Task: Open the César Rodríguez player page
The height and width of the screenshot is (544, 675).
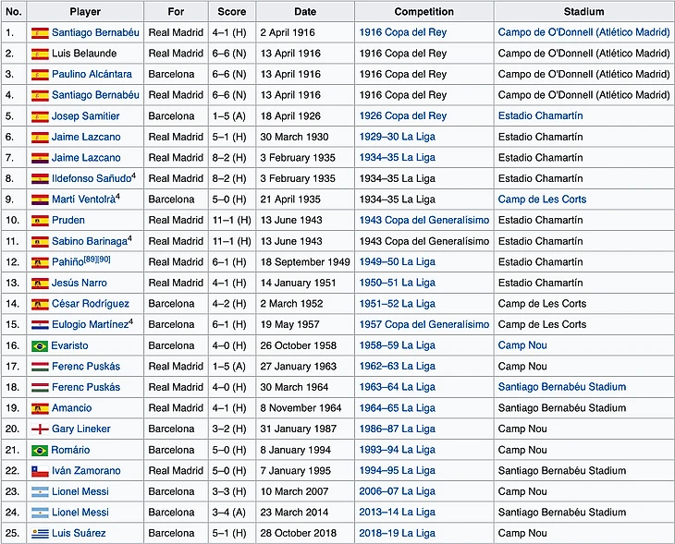Action: [x=91, y=304]
